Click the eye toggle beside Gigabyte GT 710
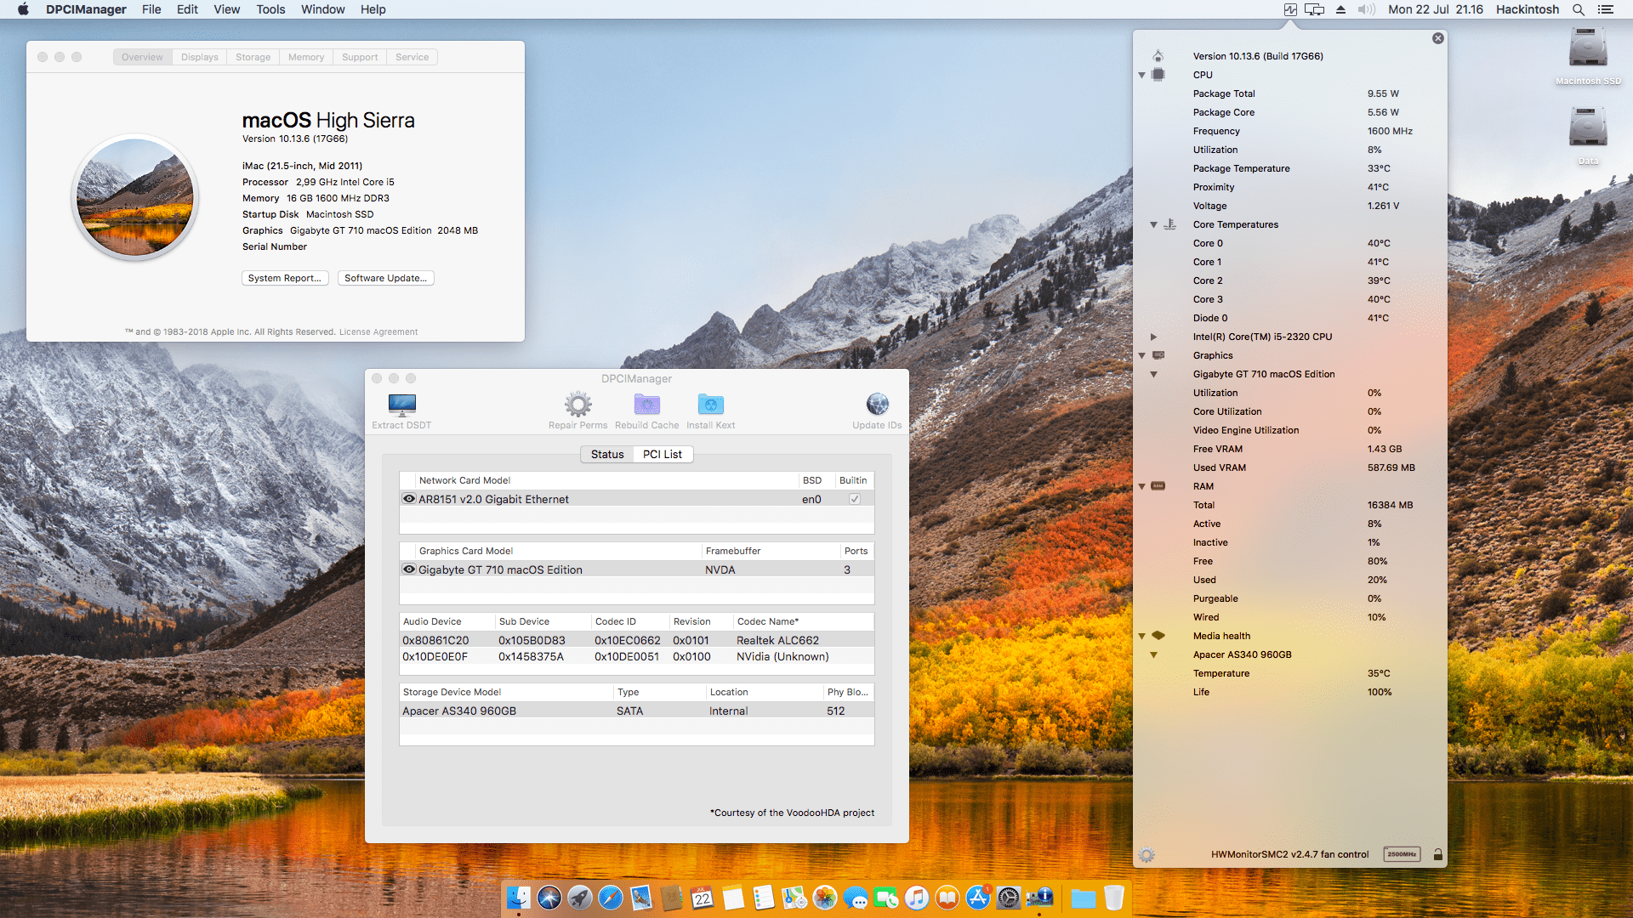 [409, 569]
